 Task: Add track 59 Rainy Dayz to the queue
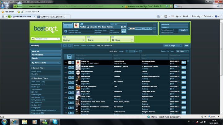tap(73, 93)
